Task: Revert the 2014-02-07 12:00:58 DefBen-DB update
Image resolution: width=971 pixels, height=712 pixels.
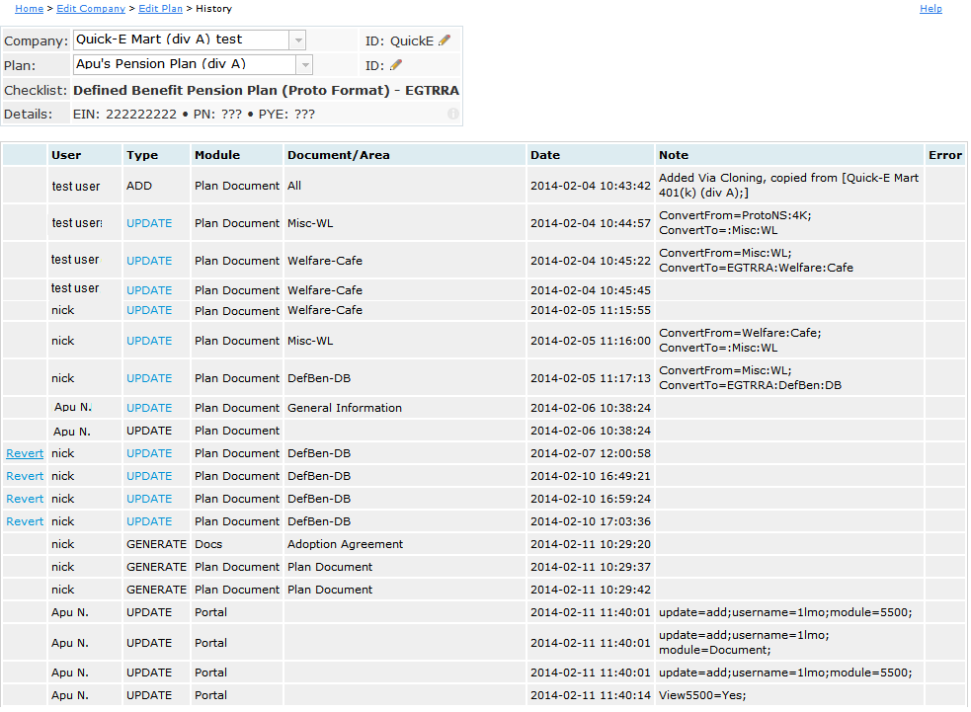Action: pos(25,453)
